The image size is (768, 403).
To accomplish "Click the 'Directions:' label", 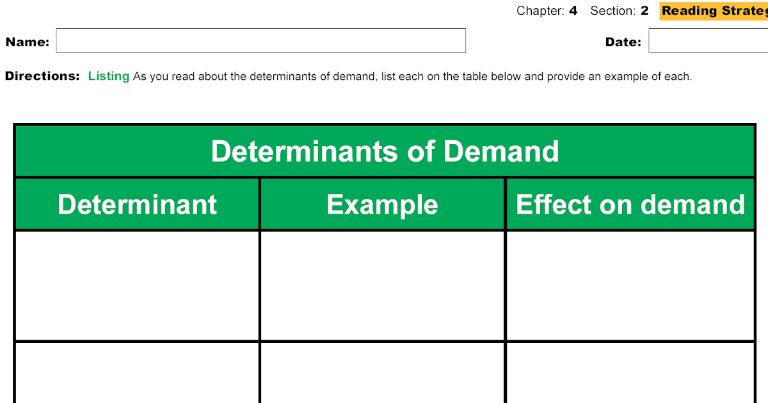I will click(x=42, y=76).
